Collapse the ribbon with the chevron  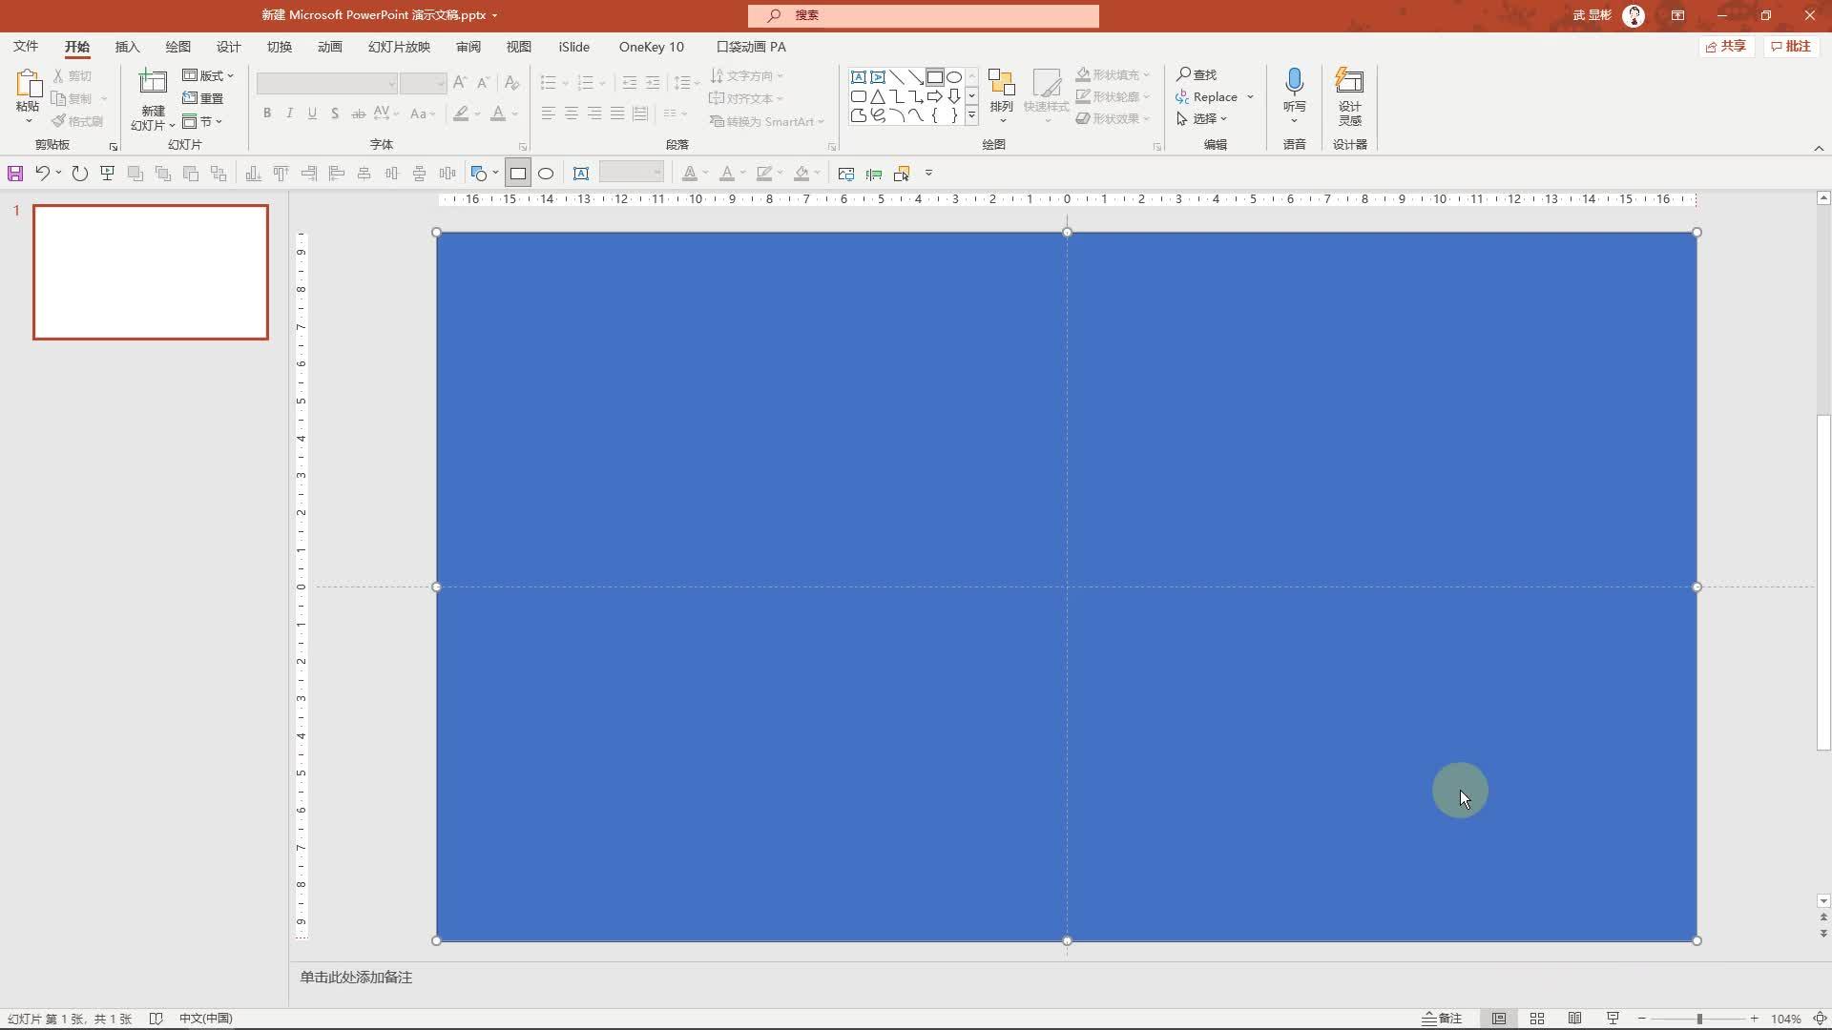click(1819, 148)
